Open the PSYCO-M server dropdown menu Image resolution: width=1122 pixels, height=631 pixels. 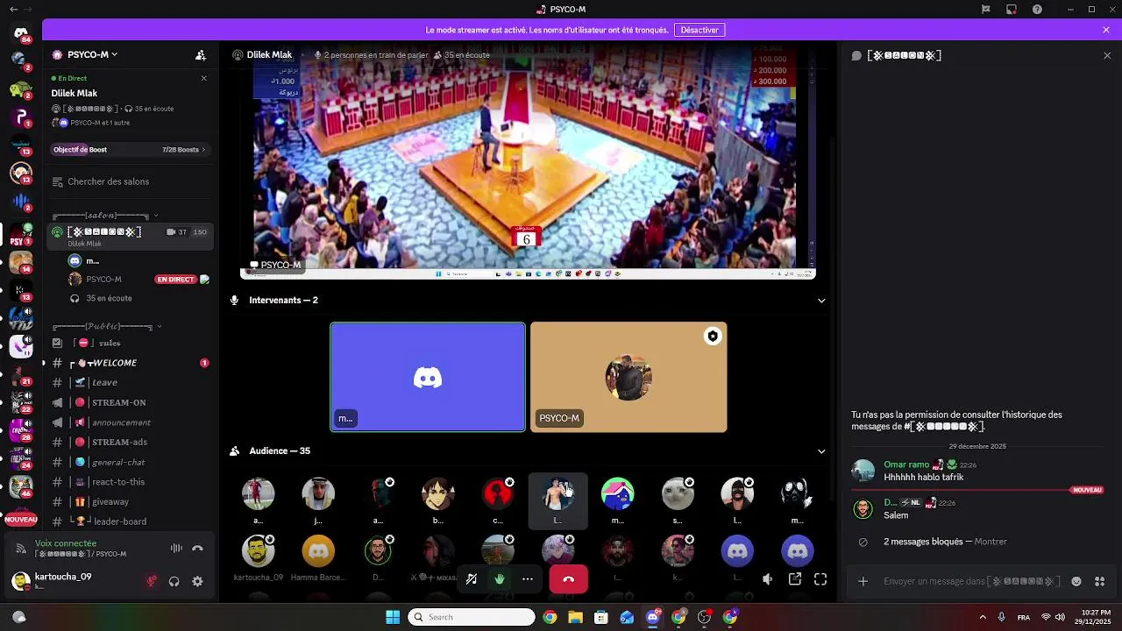pyautogui.click(x=86, y=54)
